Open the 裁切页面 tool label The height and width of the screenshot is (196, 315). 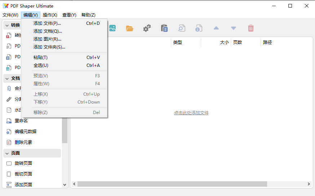click(23, 174)
